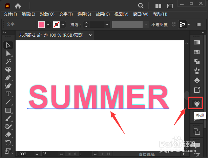Open the Symbols panel icon

[197, 80]
